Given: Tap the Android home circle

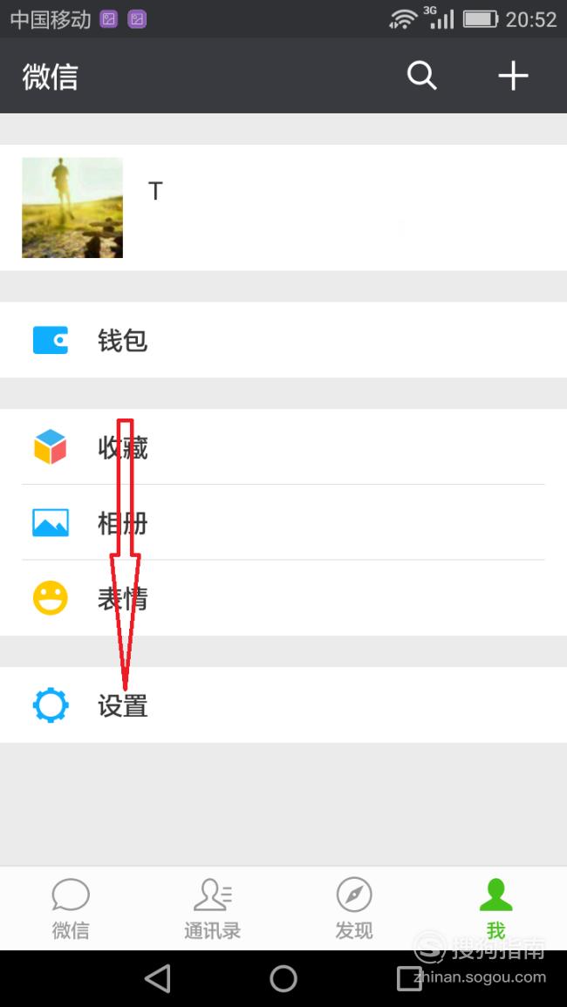Looking at the screenshot, I should [283, 979].
